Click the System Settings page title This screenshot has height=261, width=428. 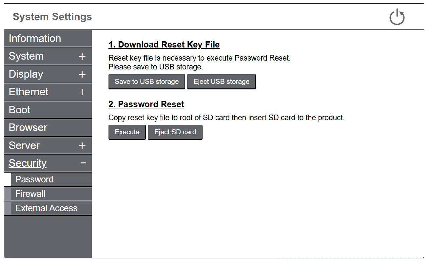pos(52,17)
